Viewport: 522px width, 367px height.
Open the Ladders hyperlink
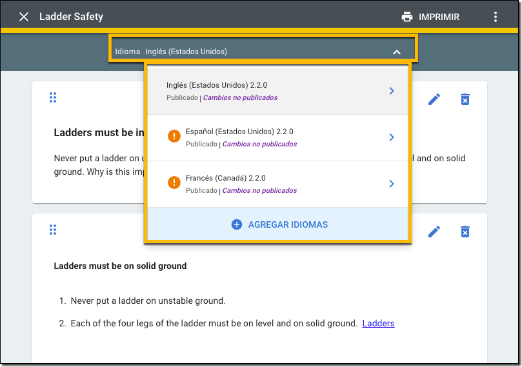coord(378,323)
